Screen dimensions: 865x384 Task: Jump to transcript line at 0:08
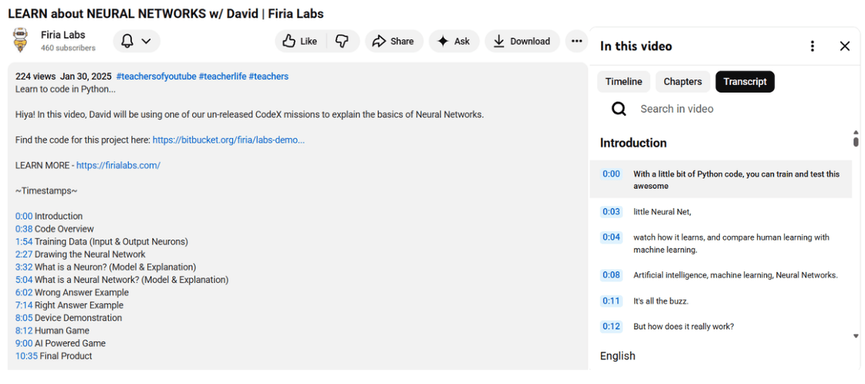pyautogui.click(x=611, y=275)
